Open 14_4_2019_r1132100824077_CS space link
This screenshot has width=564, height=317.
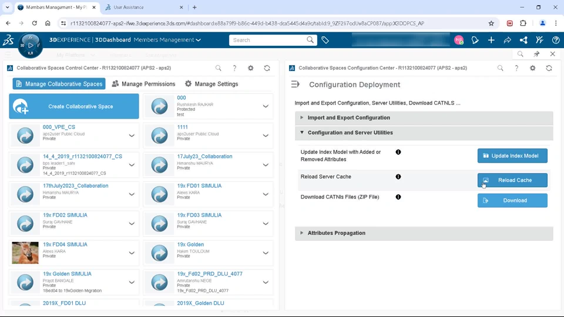point(82,156)
